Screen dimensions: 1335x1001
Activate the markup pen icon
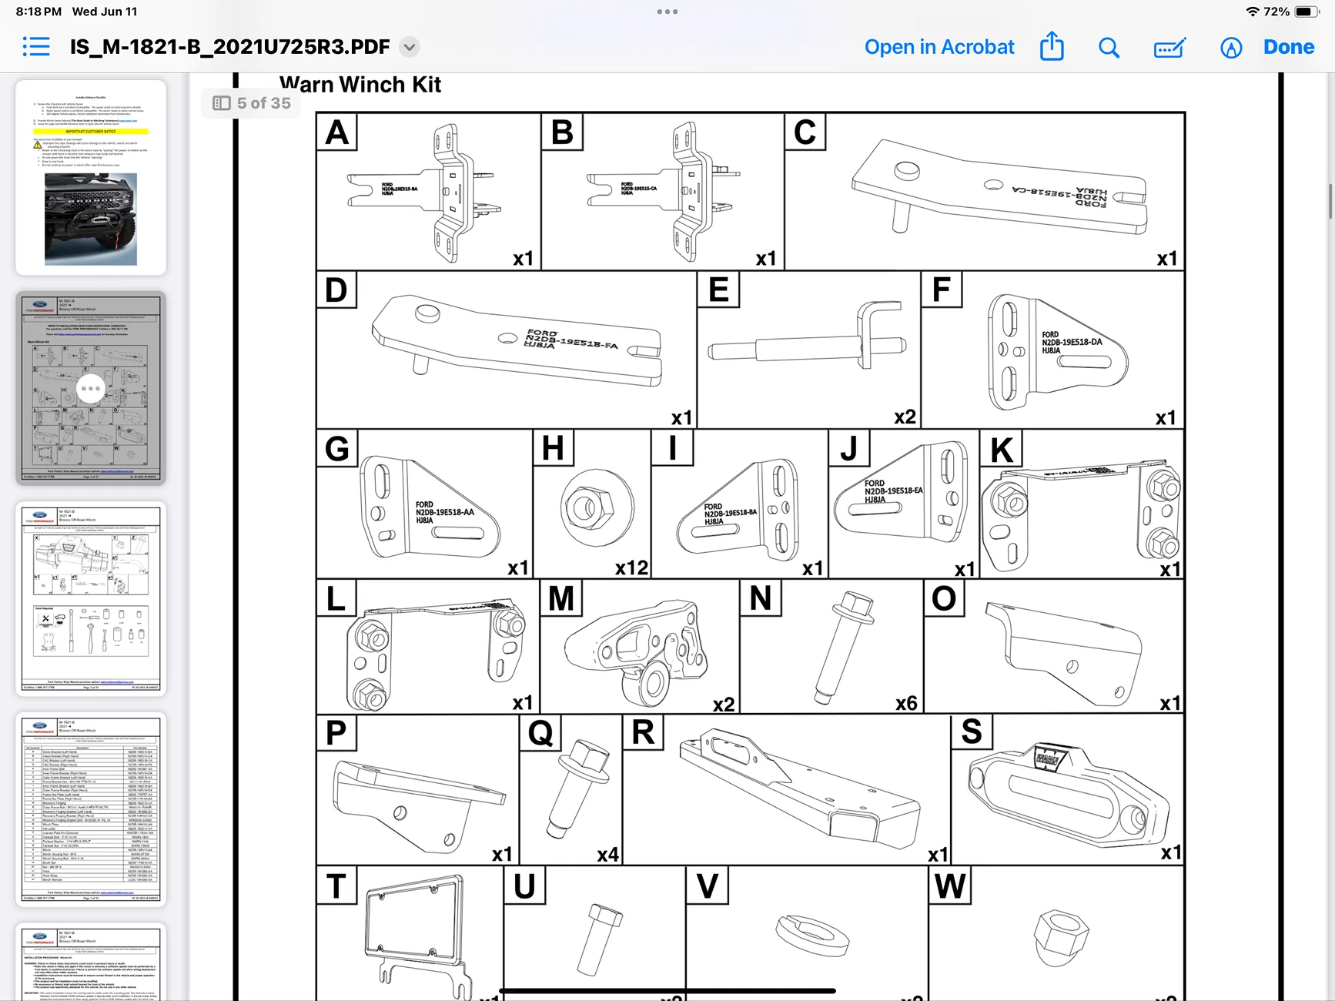(1231, 48)
